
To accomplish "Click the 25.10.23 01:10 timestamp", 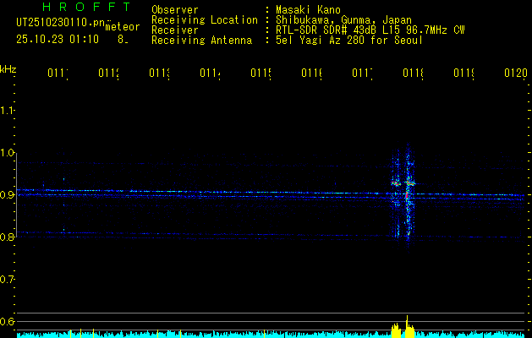I will click(58, 39).
